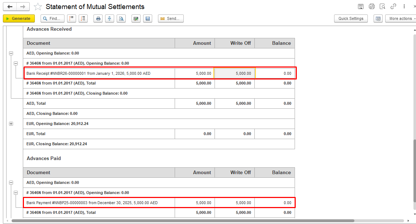
Task: Click the title bar printer icon
Action: pyautogui.click(x=372, y=7)
